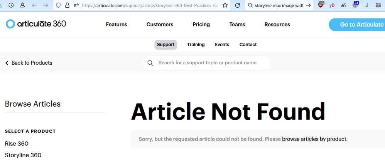
Task: Open the tracking protection shield icon
Action: [58, 5]
